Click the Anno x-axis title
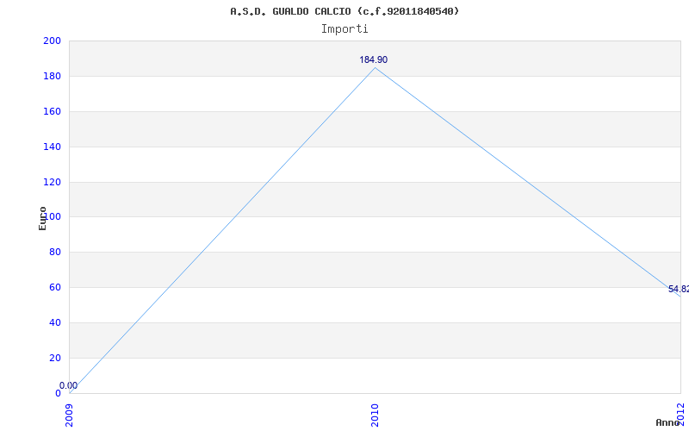The height and width of the screenshot is (431, 689). [667, 422]
